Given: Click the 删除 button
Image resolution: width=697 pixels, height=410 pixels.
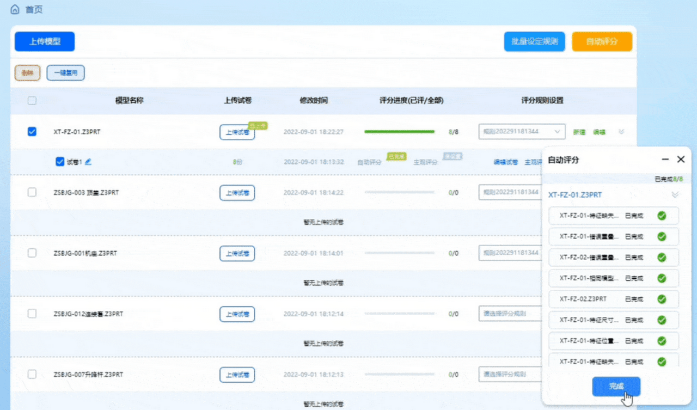Looking at the screenshot, I should tap(27, 73).
